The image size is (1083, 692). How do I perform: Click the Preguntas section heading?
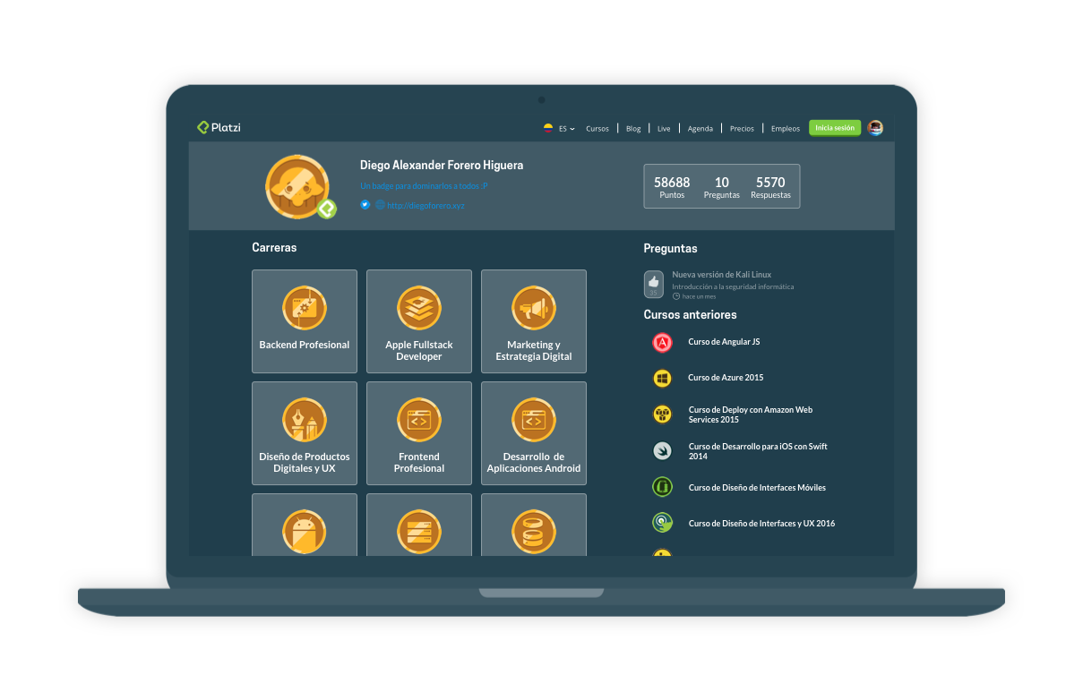[x=670, y=248]
